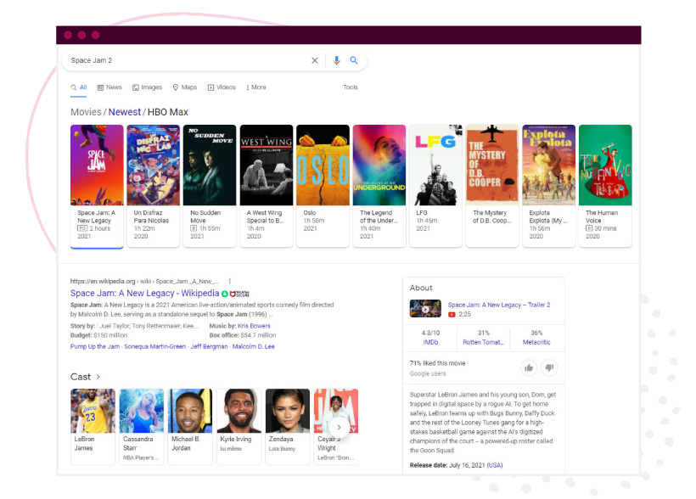Open the Jeff Bergman link
696x499 pixels.
[x=209, y=346]
